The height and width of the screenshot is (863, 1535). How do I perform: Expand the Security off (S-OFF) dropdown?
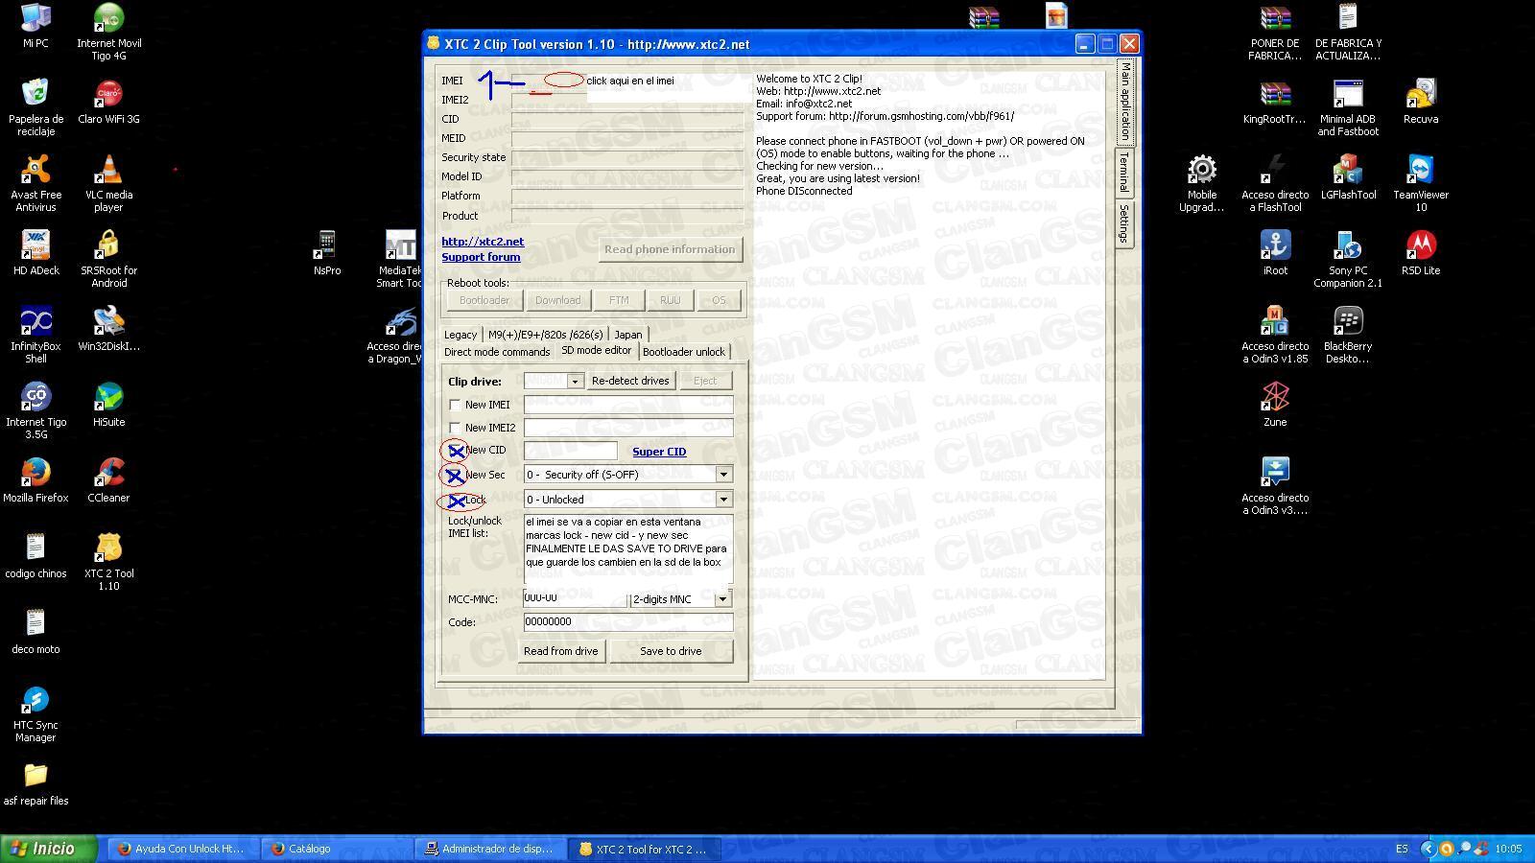(723, 475)
